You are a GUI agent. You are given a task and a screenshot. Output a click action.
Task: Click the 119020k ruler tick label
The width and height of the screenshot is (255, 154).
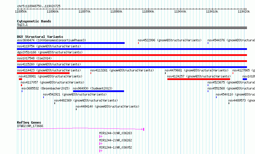pyautogui.click(x=244, y=11)
